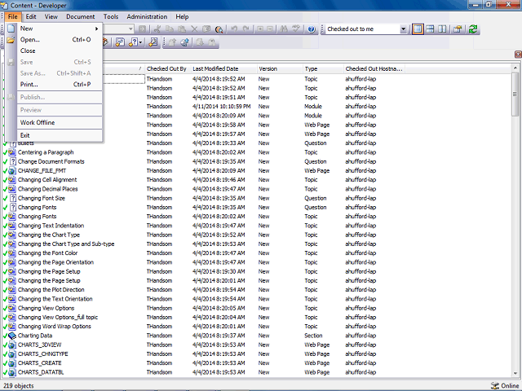Expand the New submenu arrow
This screenshot has height=391, width=522.
click(x=96, y=29)
